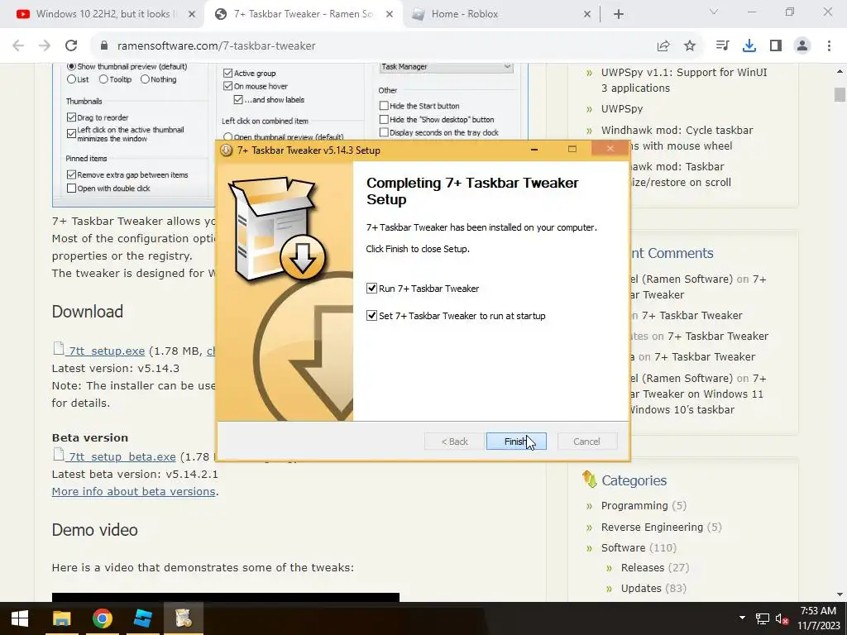This screenshot has width=847, height=635.
Task: Bookmark this page with the star icon
Action: tap(689, 46)
